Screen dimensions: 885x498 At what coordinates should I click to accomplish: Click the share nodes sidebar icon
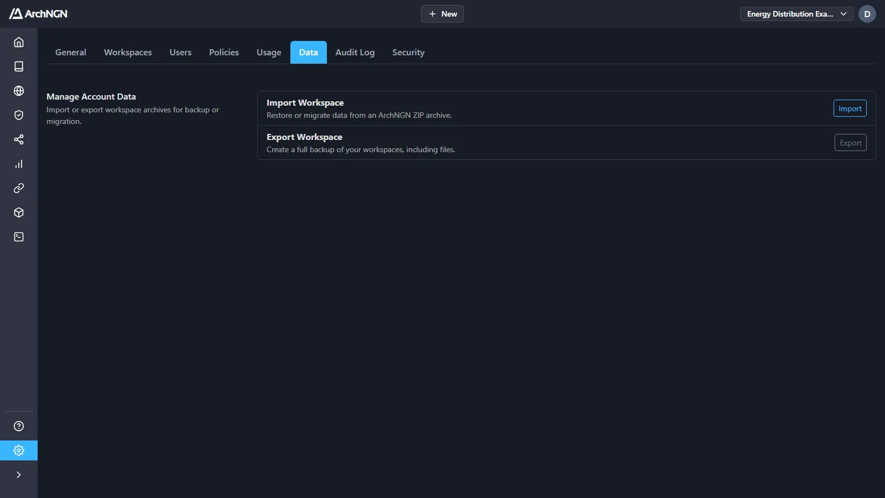coord(19,139)
